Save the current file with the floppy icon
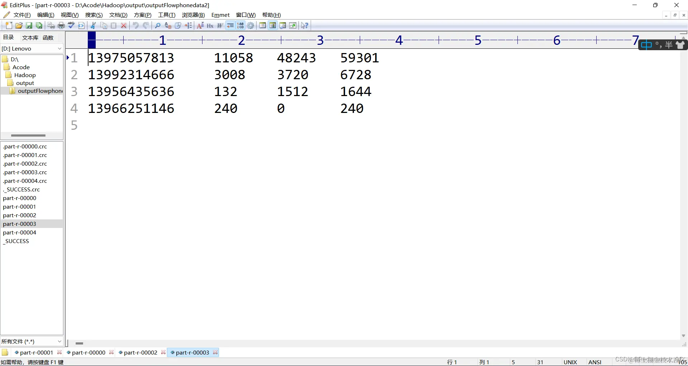This screenshot has height=366, width=688. coord(29,25)
